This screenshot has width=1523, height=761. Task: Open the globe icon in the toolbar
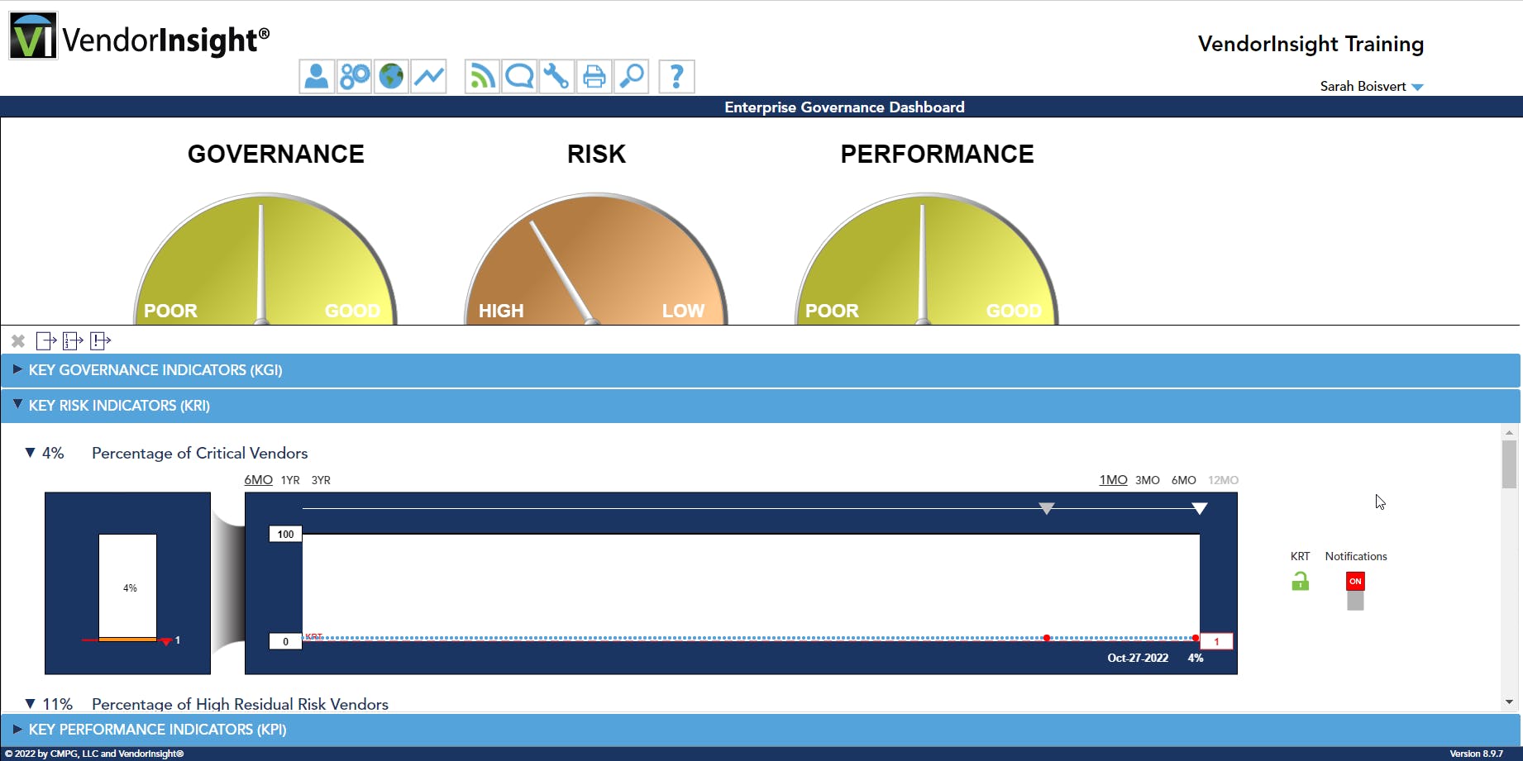pyautogui.click(x=391, y=77)
